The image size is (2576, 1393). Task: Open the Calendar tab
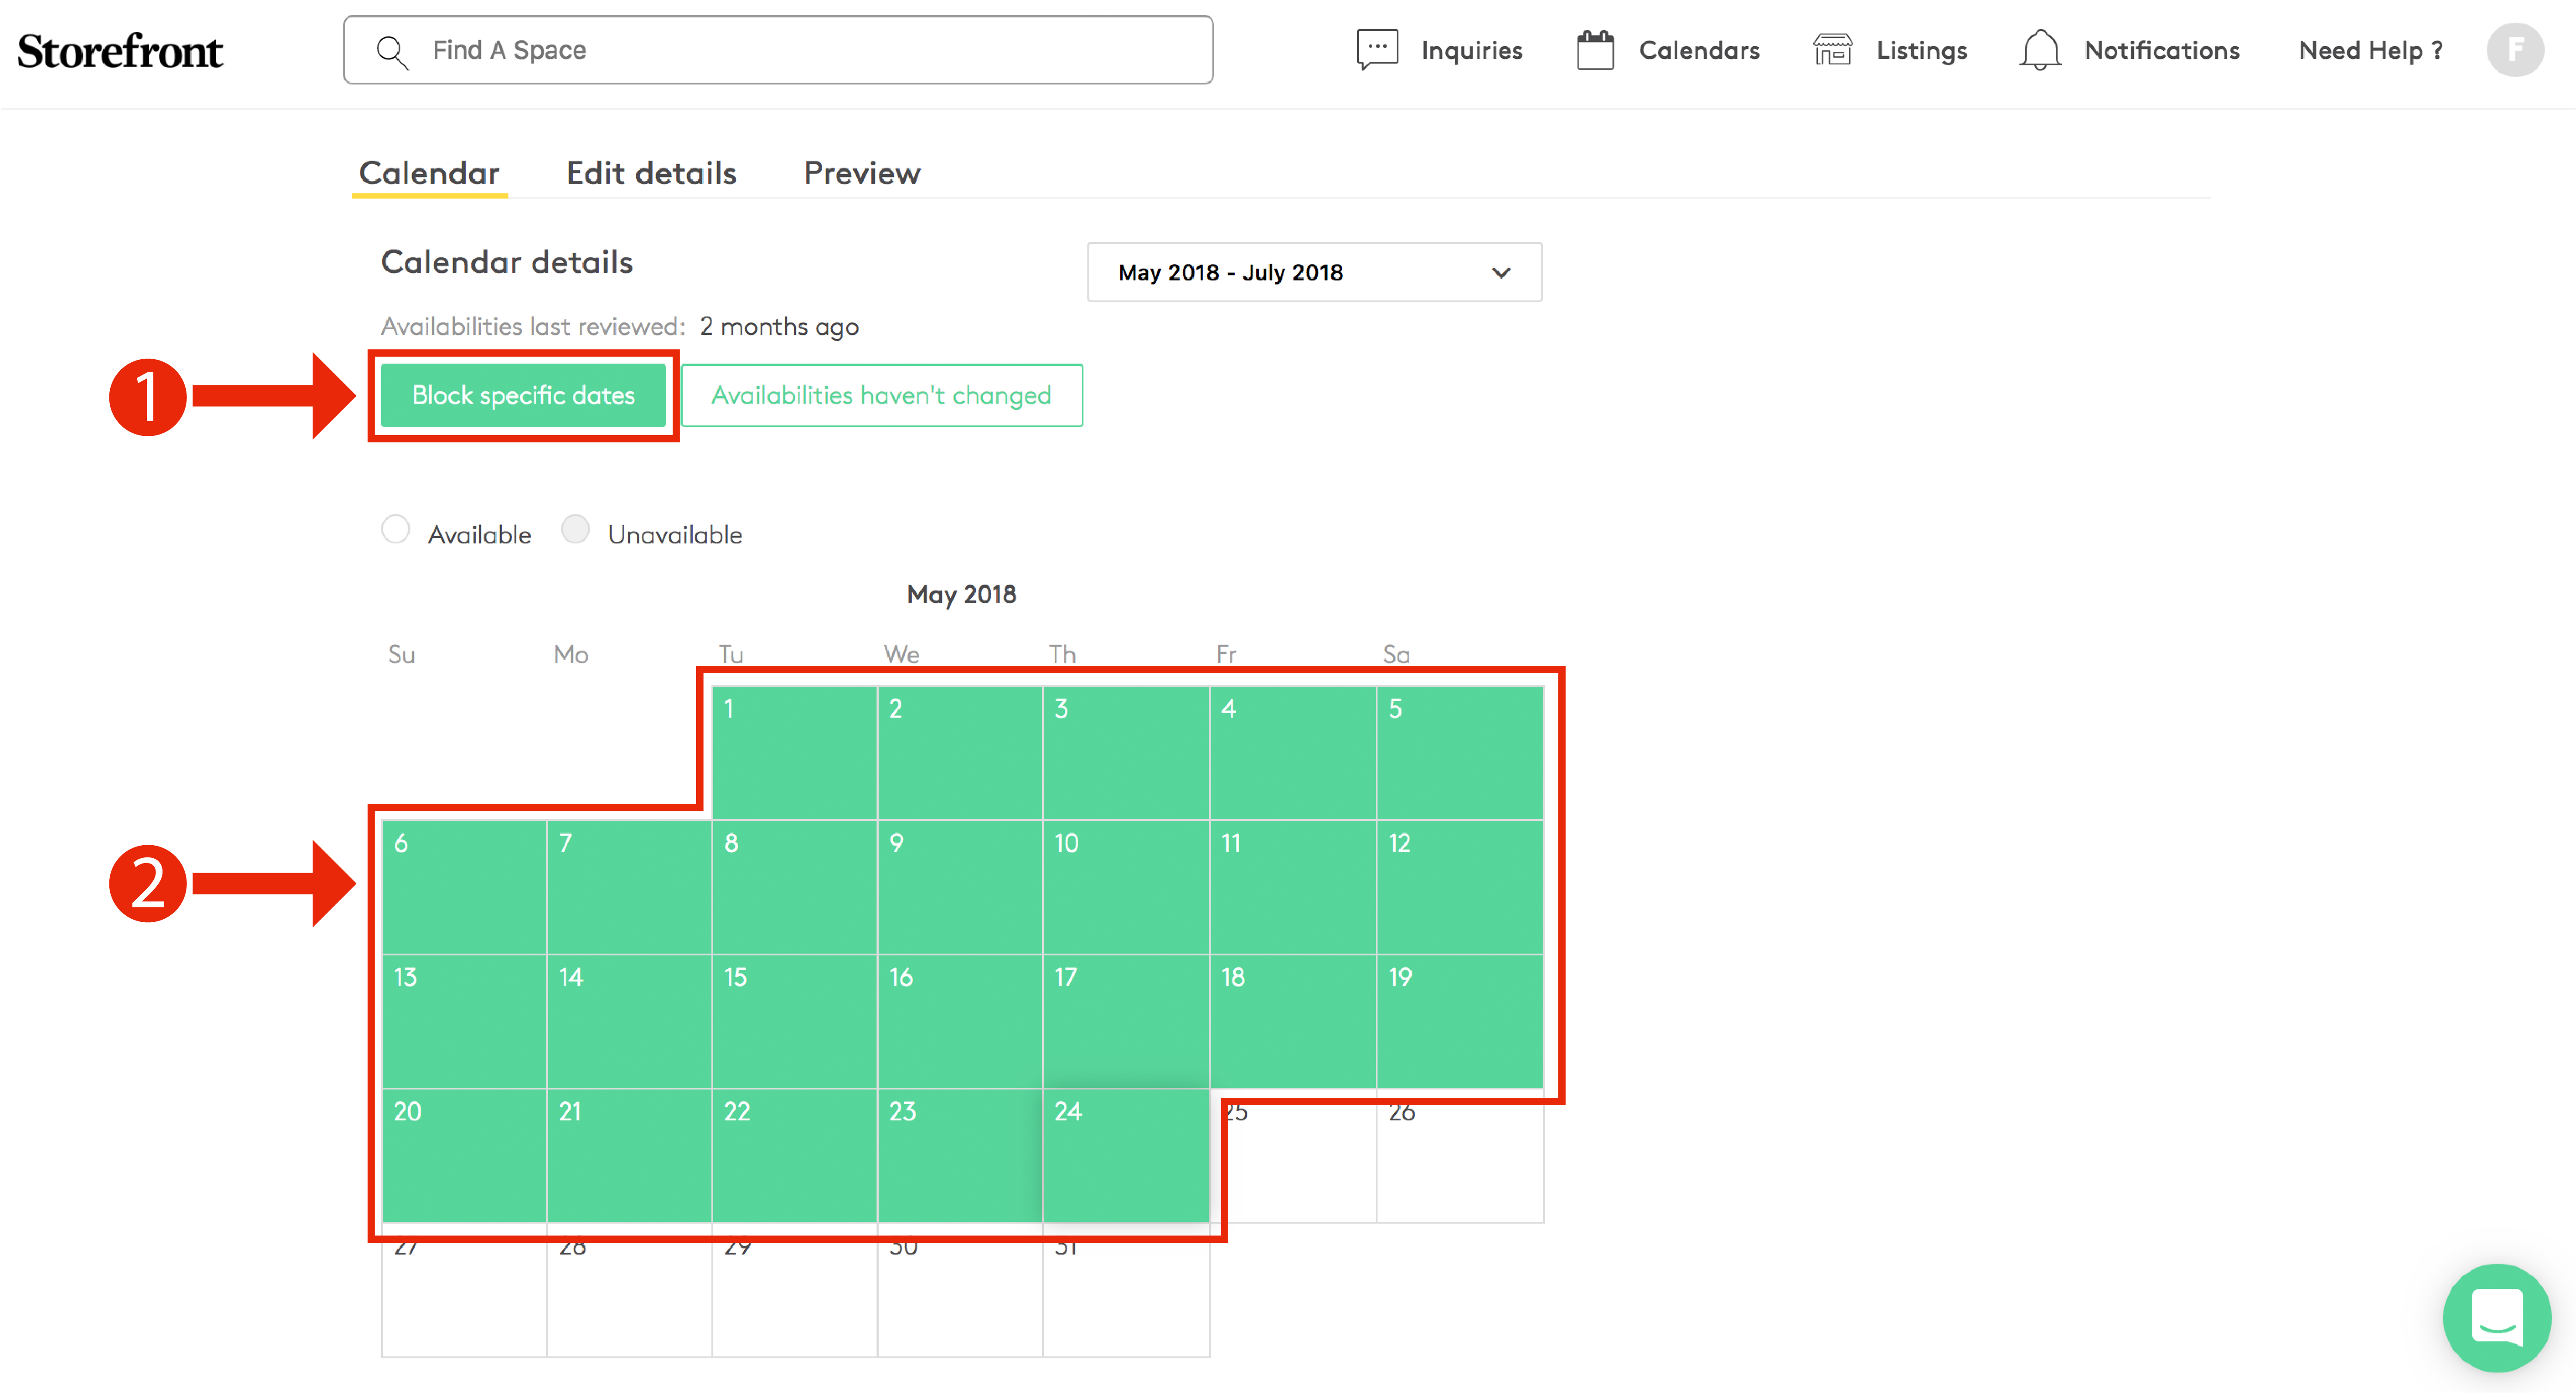click(x=429, y=174)
